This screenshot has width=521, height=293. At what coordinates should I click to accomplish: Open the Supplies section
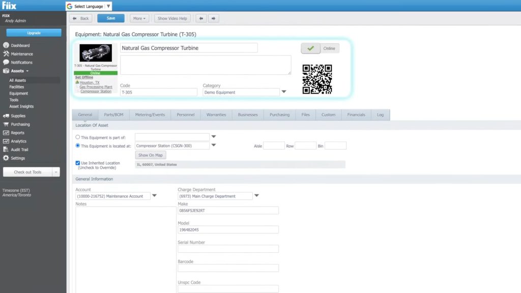tap(20, 115)
